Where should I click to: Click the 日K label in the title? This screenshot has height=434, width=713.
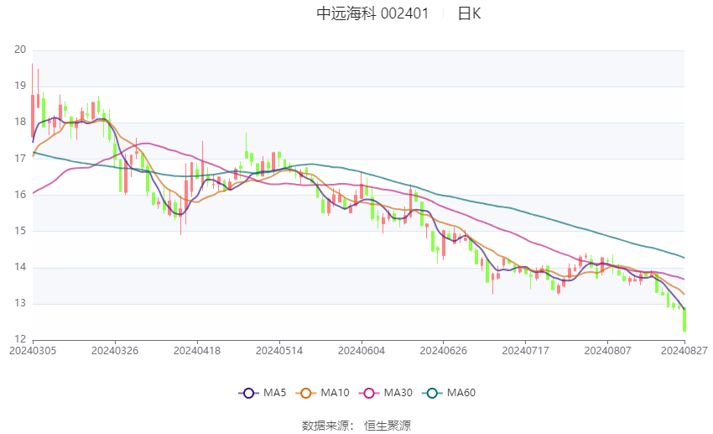click(469, 13)
